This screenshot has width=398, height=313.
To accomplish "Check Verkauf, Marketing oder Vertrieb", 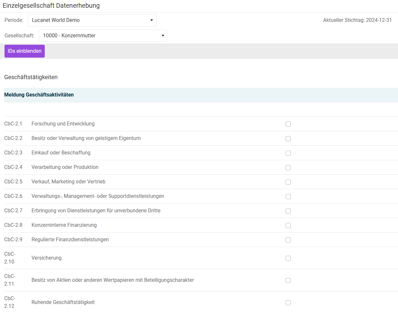I will tap(288, 182).
